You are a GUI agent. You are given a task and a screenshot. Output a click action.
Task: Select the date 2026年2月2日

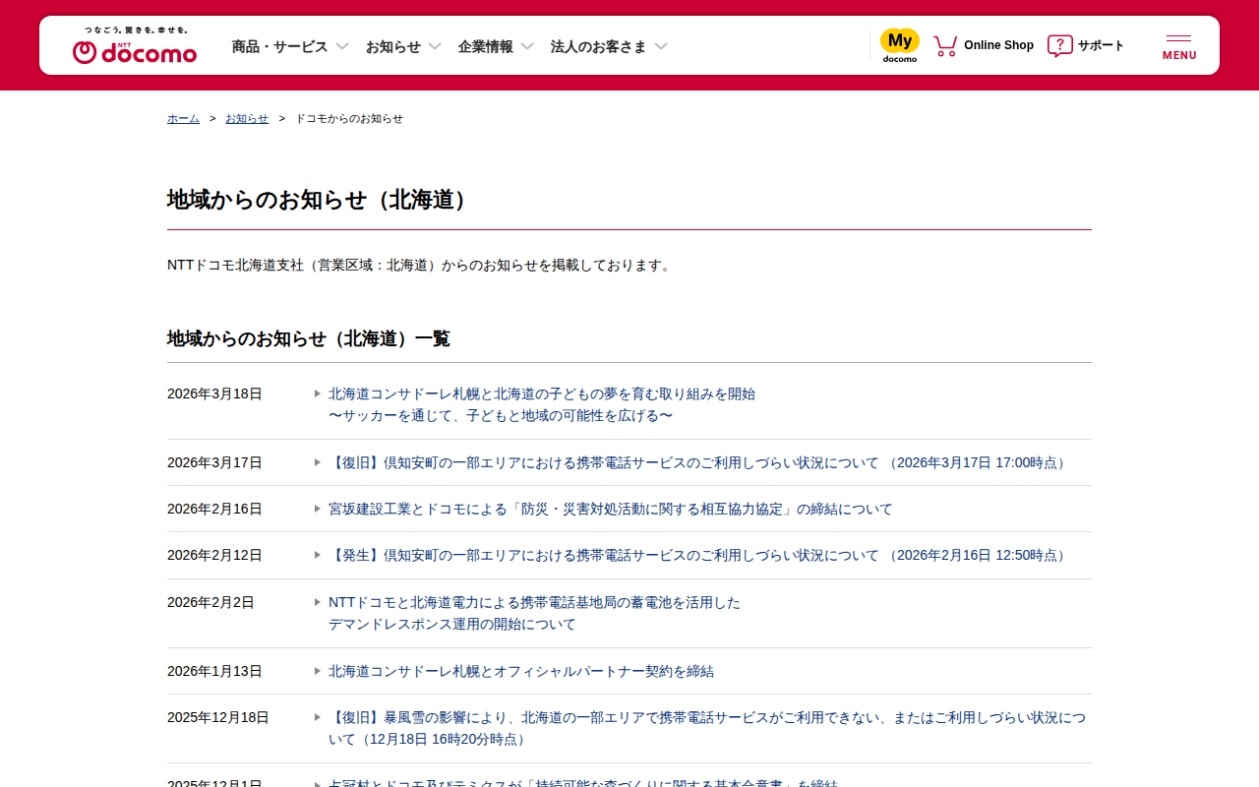pos(210,602)
